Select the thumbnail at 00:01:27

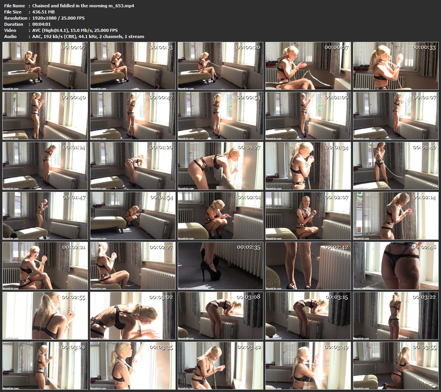pos(220,166)
